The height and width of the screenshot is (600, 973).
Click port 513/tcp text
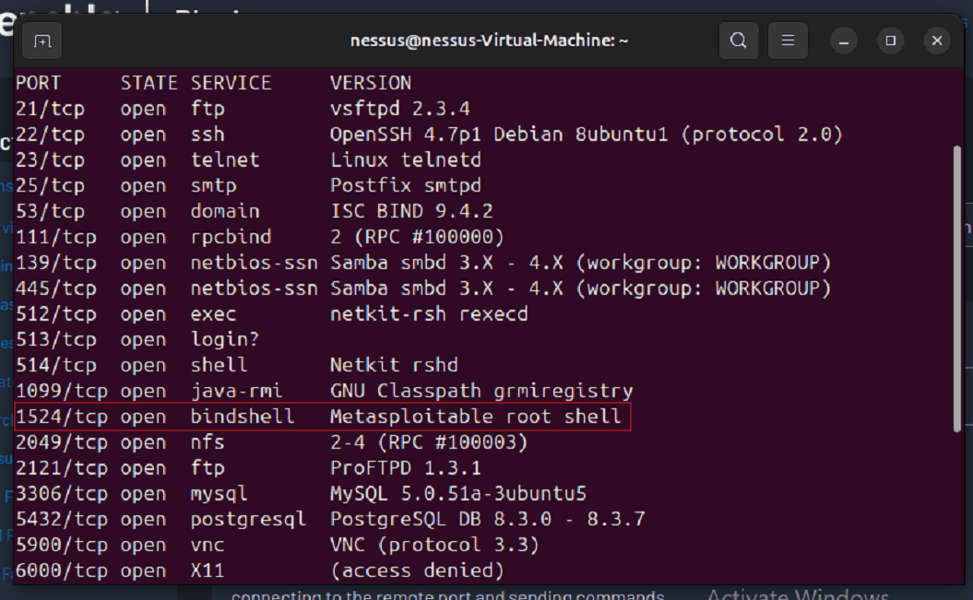point(56,340)
